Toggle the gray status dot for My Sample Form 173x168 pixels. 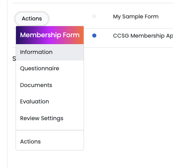94,16
